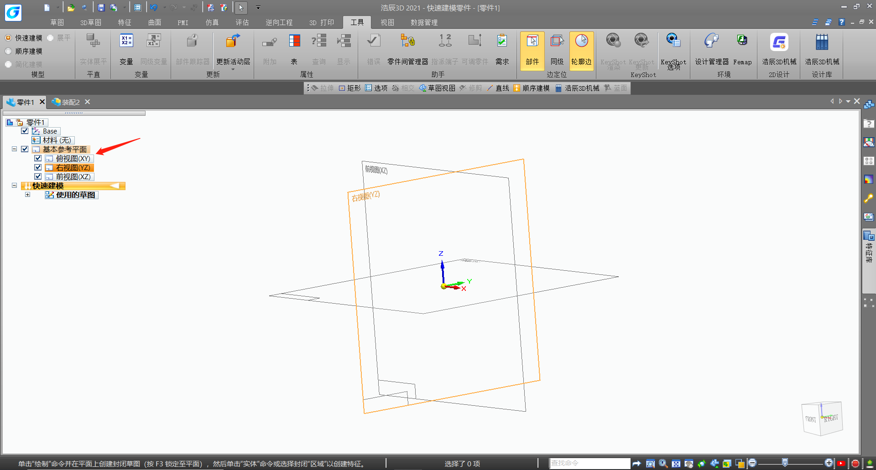Select the 使用的草图 tree item
Screen dimensions: 876x470
tap(71, 195)
